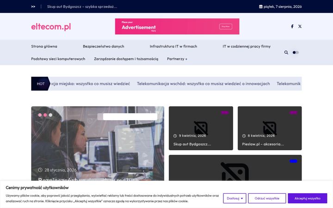Select the third slider dot on featured image
The height and width of the screenshot is (208, 333).
50,115
